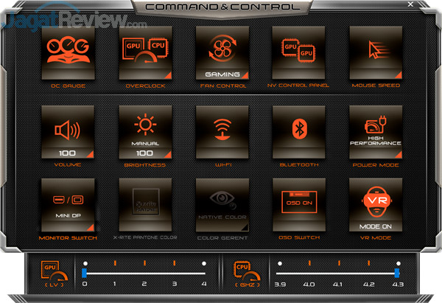This screenshot has width=442, height=303.
Task: Expand the Color Gerent native color tile
Action: (222, 206)
